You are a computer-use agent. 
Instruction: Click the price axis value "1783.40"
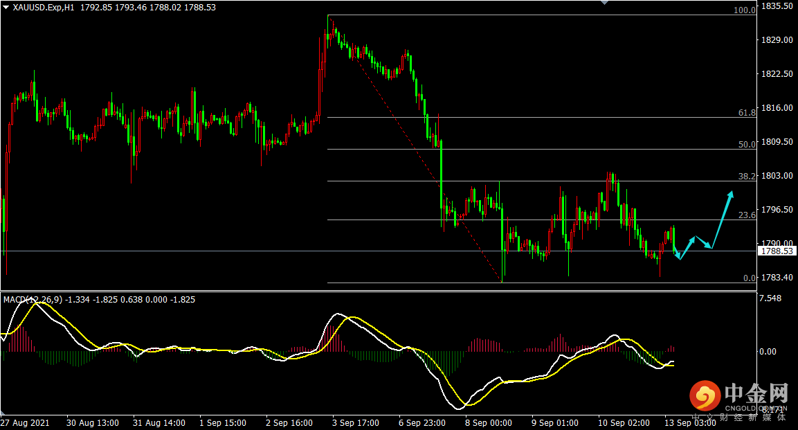(777, 278)
